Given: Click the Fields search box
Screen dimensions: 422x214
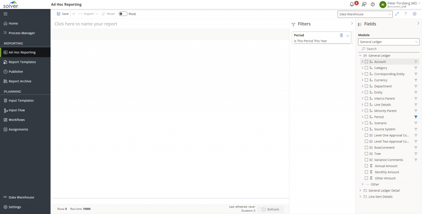Looking at the screenshot, I should coord(389,49).
